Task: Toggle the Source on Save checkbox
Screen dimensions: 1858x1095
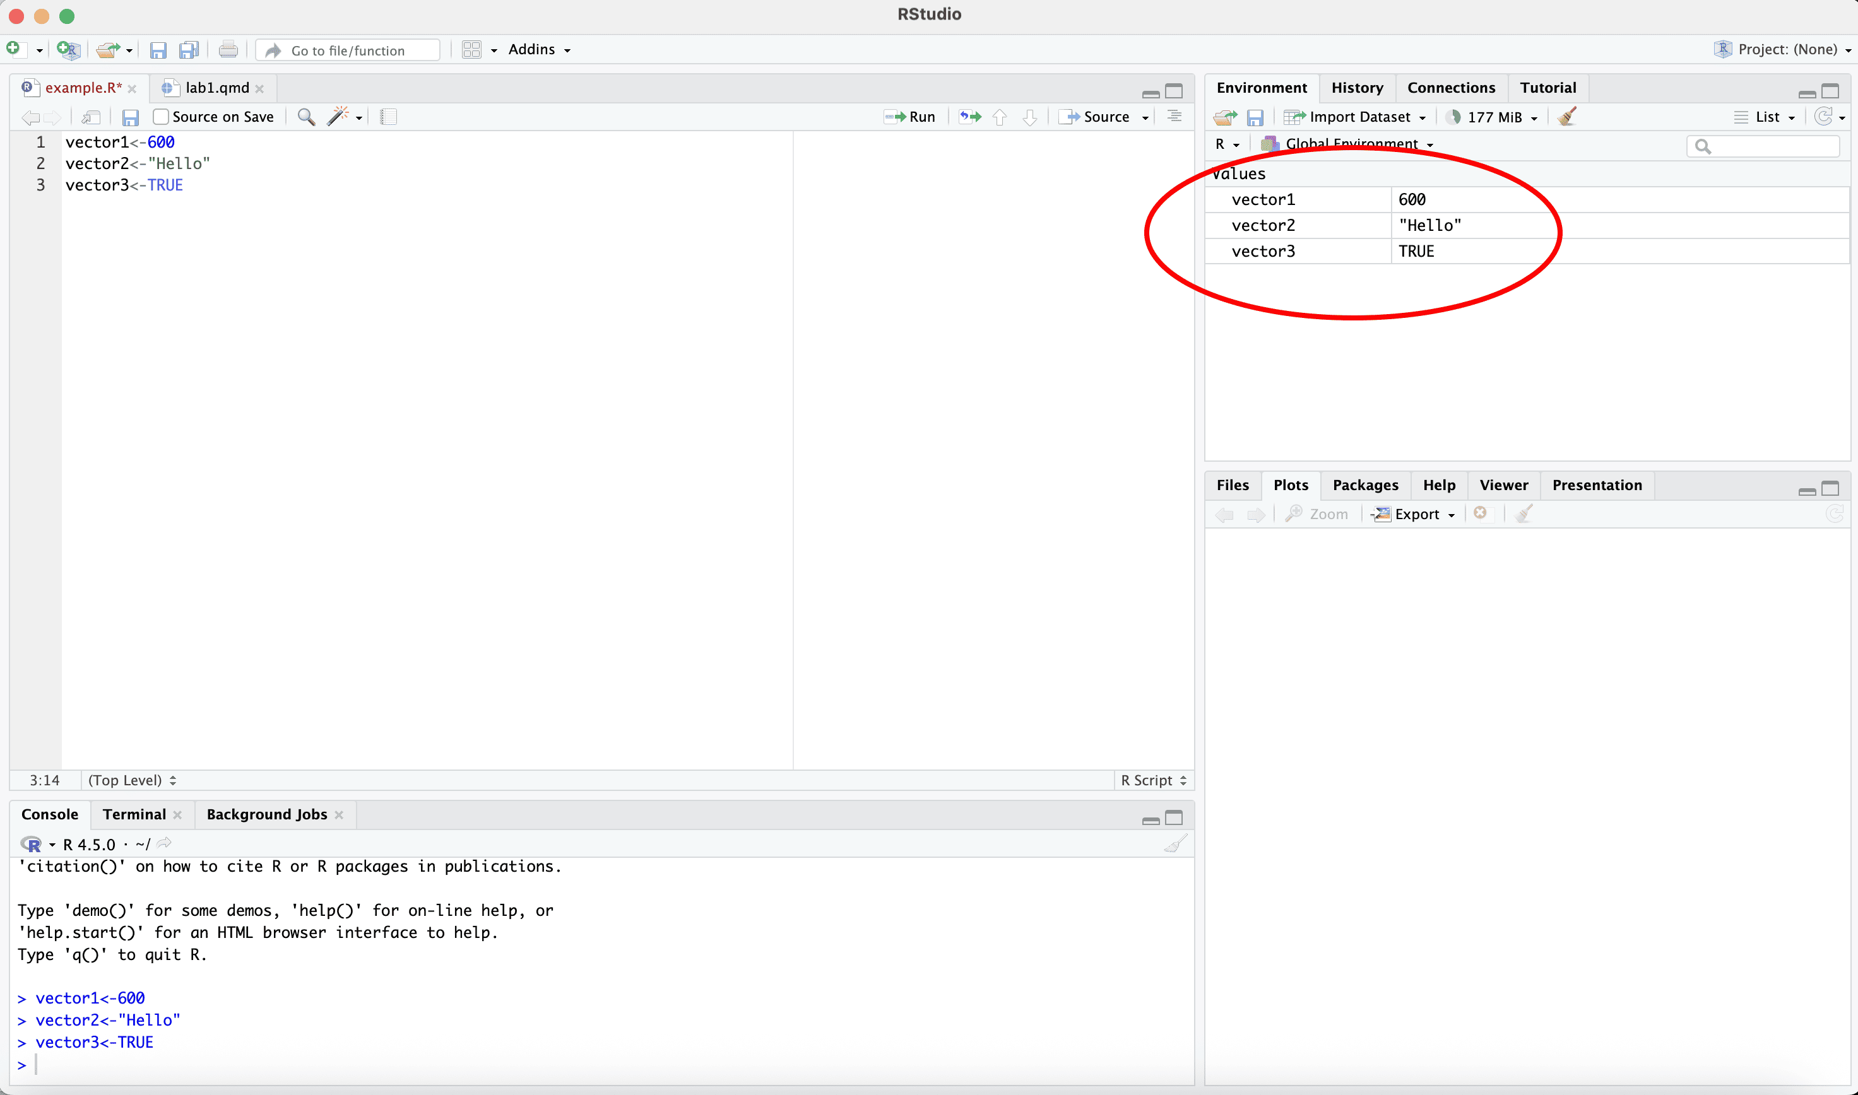Action: pyautogui.click(x=161, y=117)
